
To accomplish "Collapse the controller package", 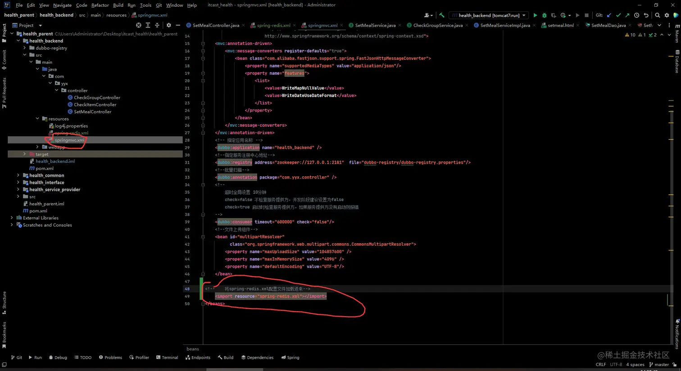I will [57, 90].
